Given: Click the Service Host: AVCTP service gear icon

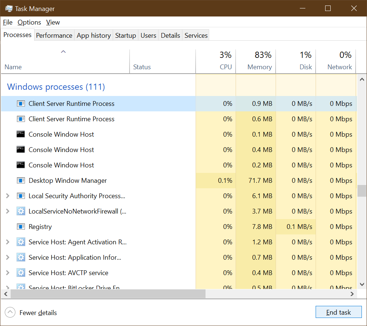Looking at the screenshot, I should (21, 273).
